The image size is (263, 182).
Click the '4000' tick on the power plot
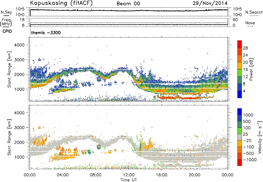19,45
